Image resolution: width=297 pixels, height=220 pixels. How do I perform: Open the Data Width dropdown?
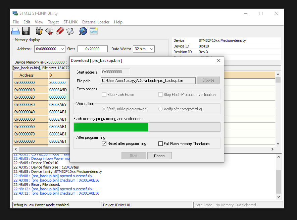[x=151, y=49]
